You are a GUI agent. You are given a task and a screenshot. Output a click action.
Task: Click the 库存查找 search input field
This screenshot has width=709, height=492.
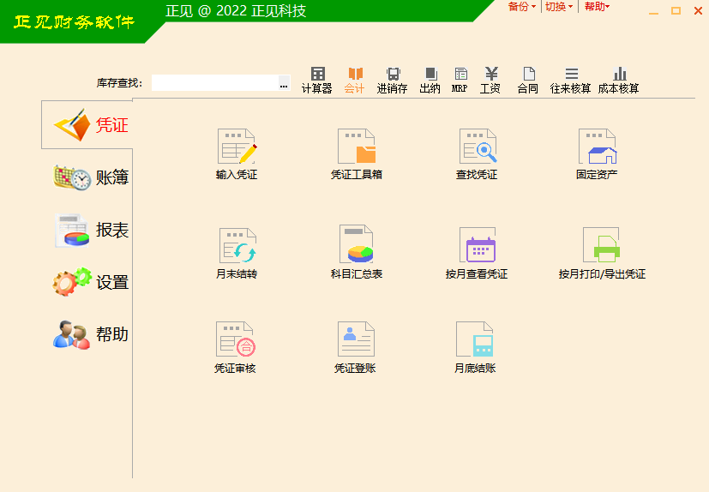coord(214,83)
